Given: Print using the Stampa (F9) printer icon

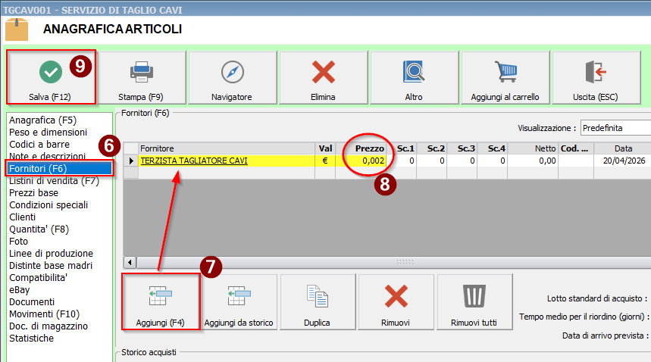Looking at the screenshot, I should pyautogui.click(x=141, y=77).
